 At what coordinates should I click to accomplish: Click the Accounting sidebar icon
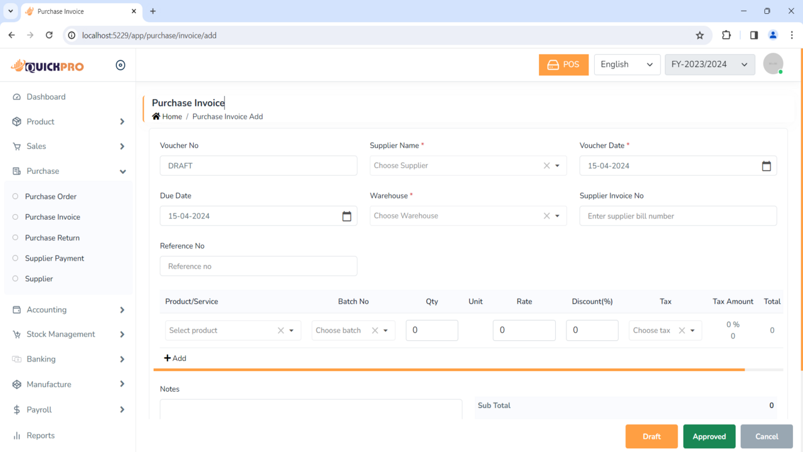pyautogui.click(x=18, y=309)
